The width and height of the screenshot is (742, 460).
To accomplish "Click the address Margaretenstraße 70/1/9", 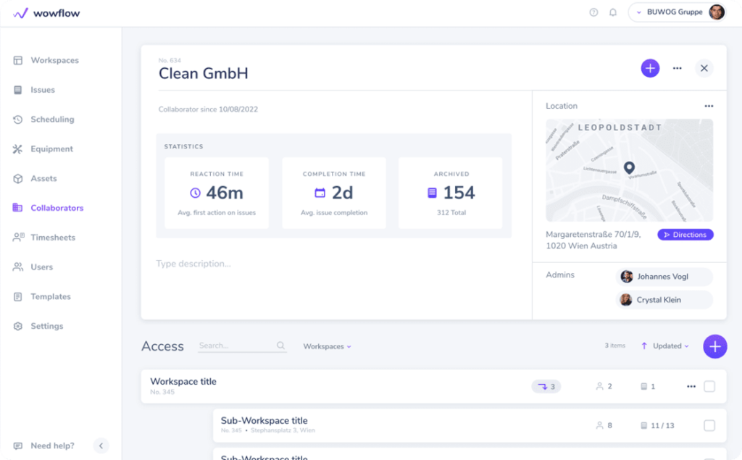I will [x=593, y=240].
